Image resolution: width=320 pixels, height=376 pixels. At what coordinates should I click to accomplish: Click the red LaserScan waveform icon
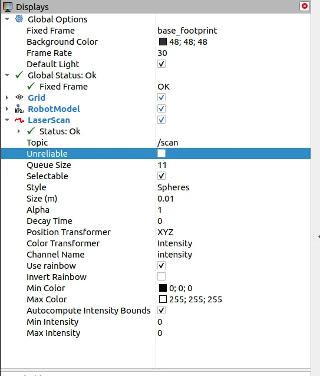click(x=19, y=120)
